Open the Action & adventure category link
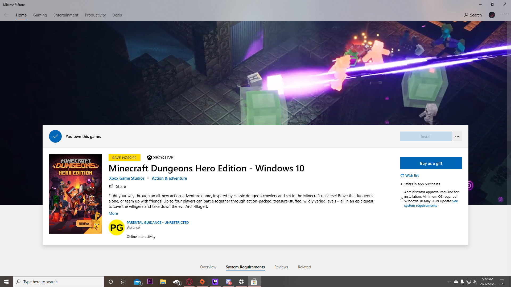 (x=169, y=178)
